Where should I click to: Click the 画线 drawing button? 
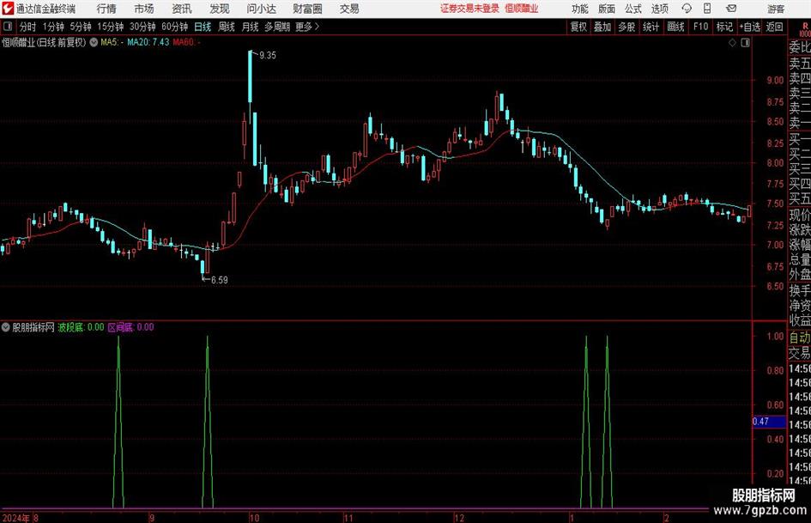pos(675,27)
